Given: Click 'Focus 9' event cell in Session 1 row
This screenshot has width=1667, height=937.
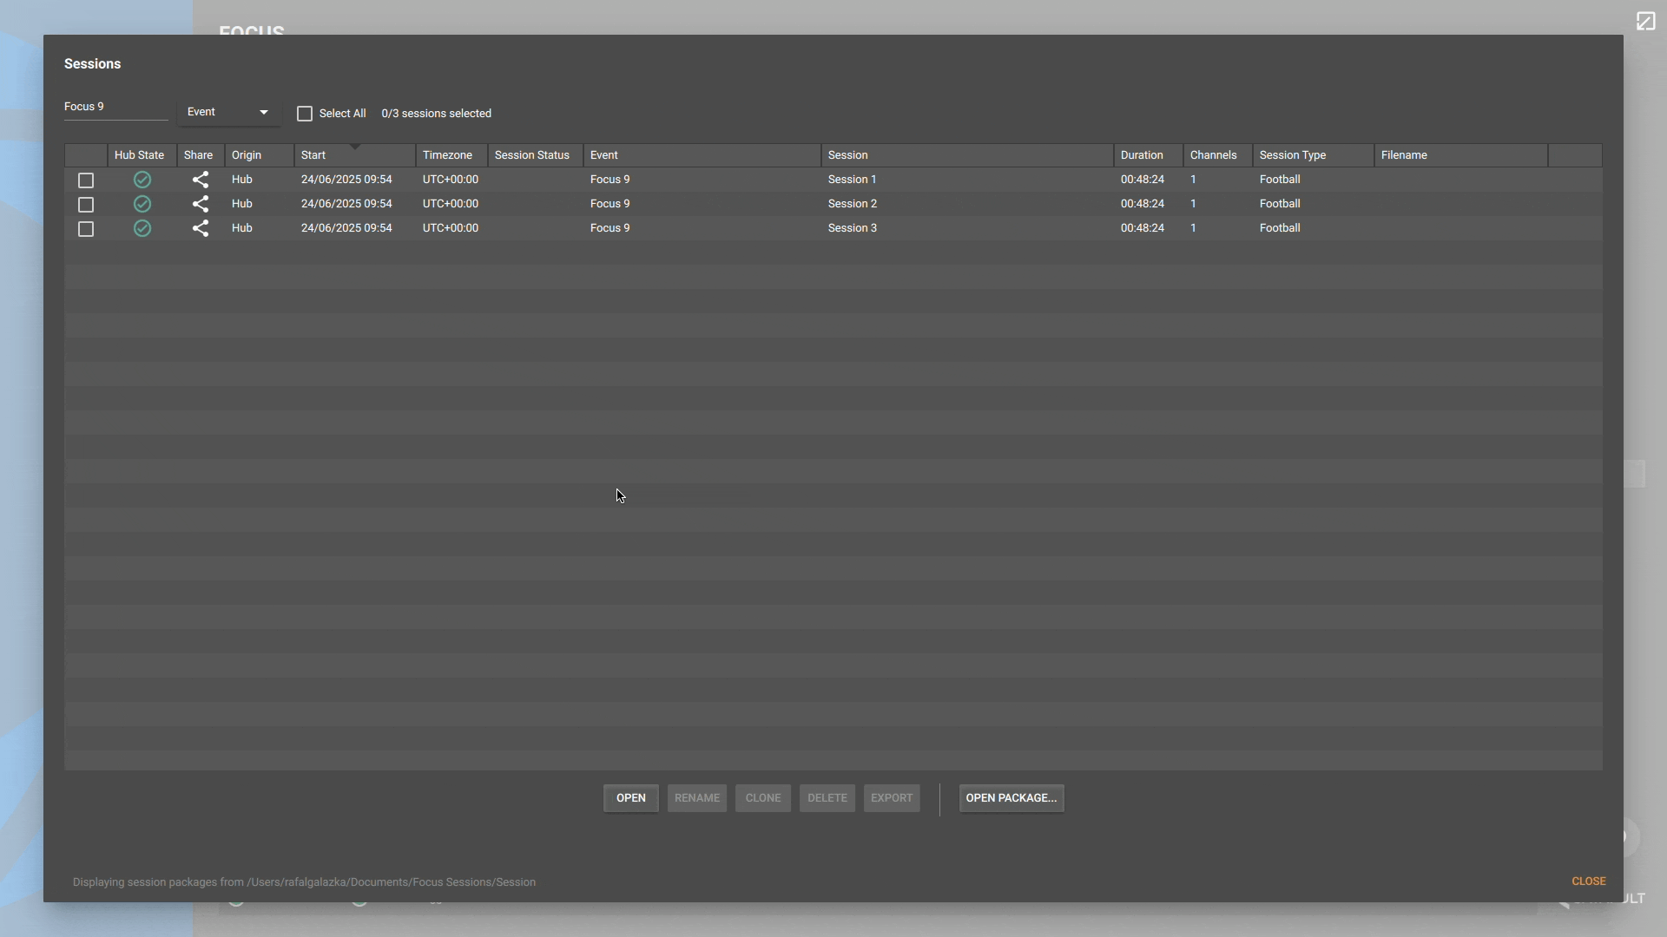Looking at the screenshot, I should (610, 180).
